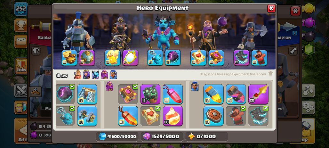Select the Rocket Spear equipment icon
The image size is (329, 148).
click(258, 94)
